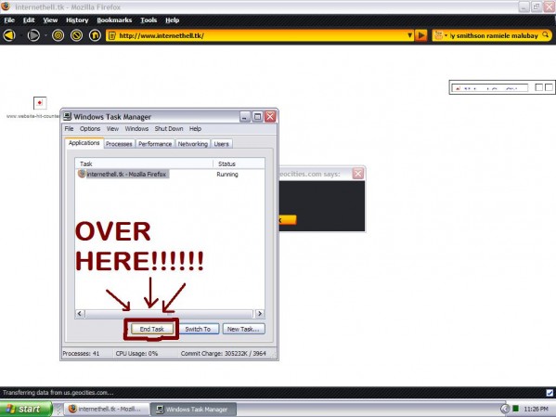Open Firefox Edit menu
This screenshot has width=556, height=417.
(x=29, y=20)
